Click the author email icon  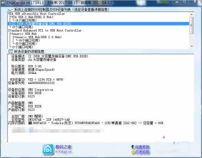point(133,152)
